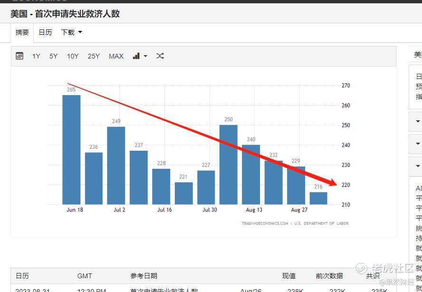Open the 下载 dropdown menu
This screenshot has height=292, width=422.
(72, 32)
